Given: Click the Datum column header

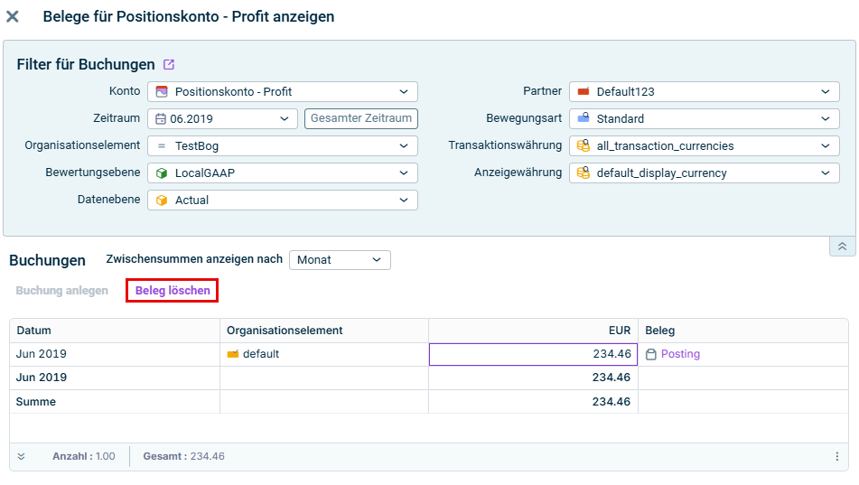Looking at the screenshot, I should (34, 331).
